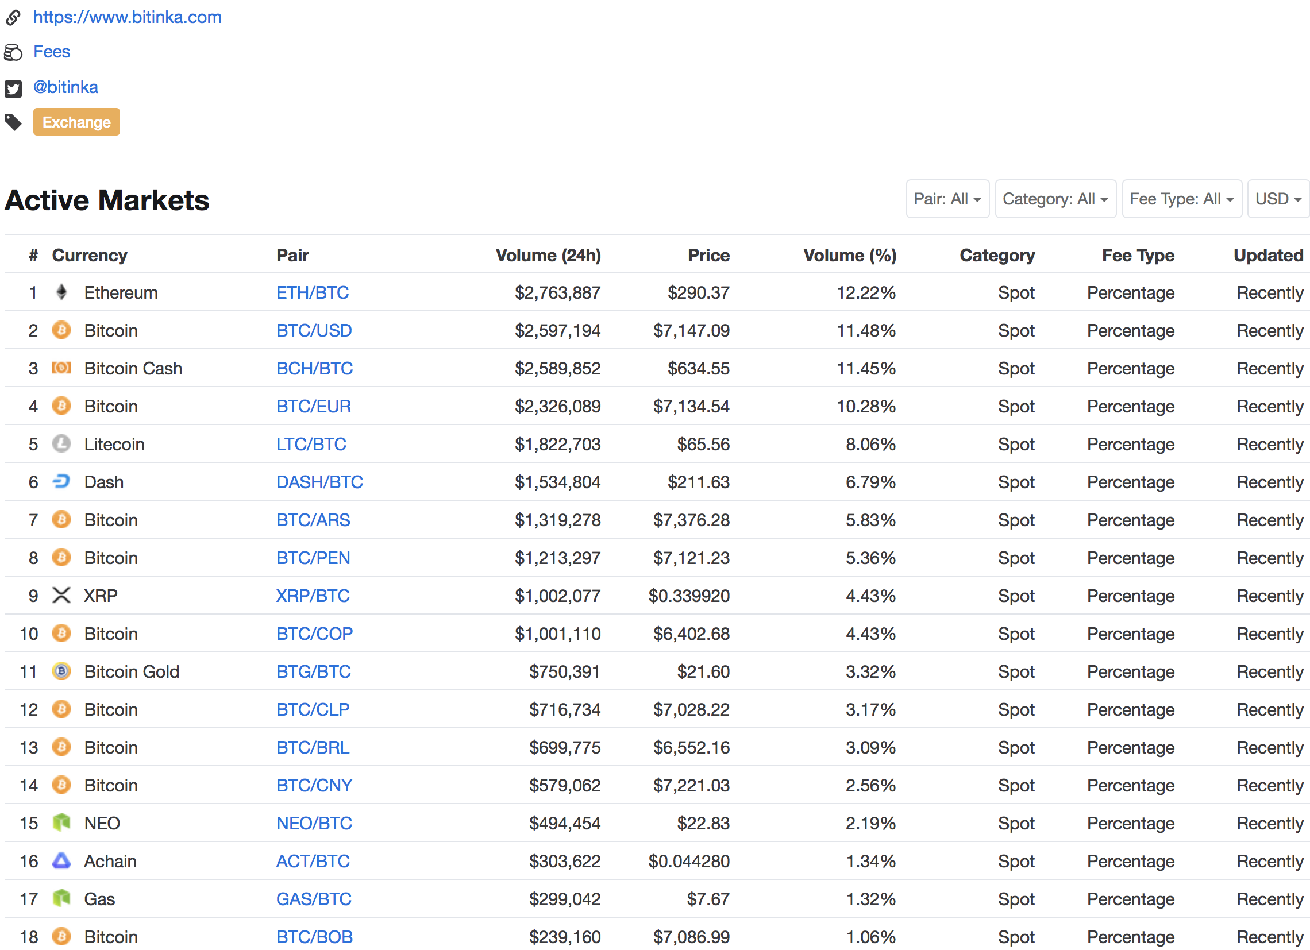Image resolution: width=1310 pixels, height=950 pixels.
Task: Open the Category: All filter dropdown
Action: pyautogui.click(x=1055, y=199)
